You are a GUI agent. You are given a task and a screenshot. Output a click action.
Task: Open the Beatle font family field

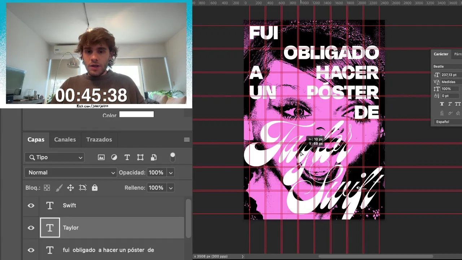pyautogui.click(x=447, y=66)
